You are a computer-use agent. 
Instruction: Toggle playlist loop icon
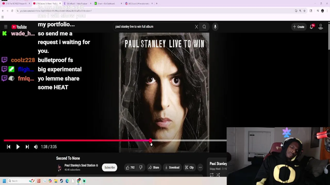coord(212,175)
